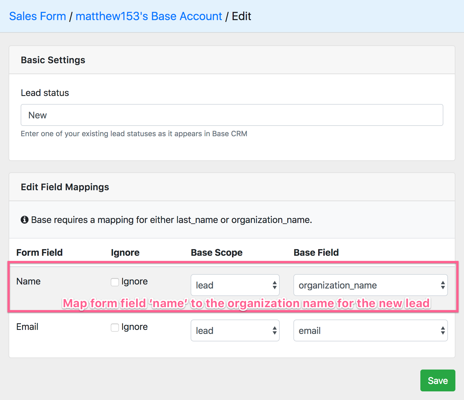
Task: Click the Ignore label in the Name row
Action: tap(134, 281)
